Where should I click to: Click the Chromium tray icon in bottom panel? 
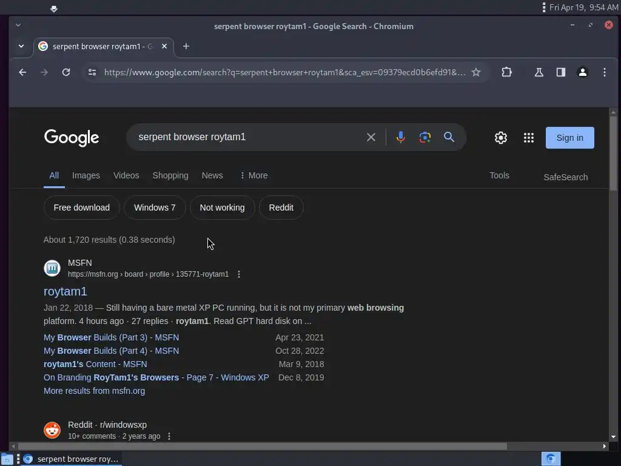coord(551,459)
